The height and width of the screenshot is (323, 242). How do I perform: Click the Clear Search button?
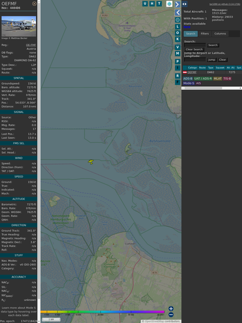point(194,50)
